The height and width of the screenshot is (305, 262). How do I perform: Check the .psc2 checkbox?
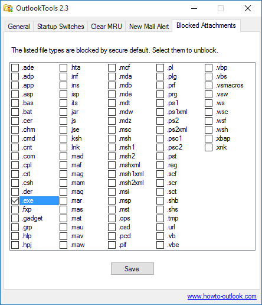(x=160, y=147)
